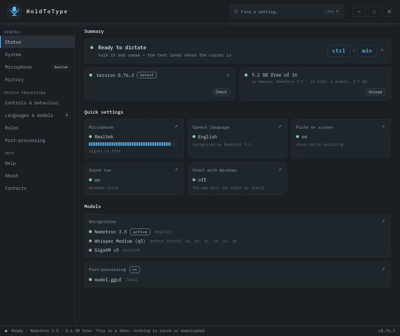Click the Realtek microphone level meter
The height and width of the screenshot is (336, 400).
pyautogui.click(x=133, y=144)
